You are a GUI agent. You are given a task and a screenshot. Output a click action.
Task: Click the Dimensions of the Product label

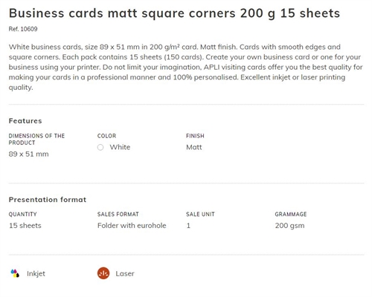click(36, 140)
